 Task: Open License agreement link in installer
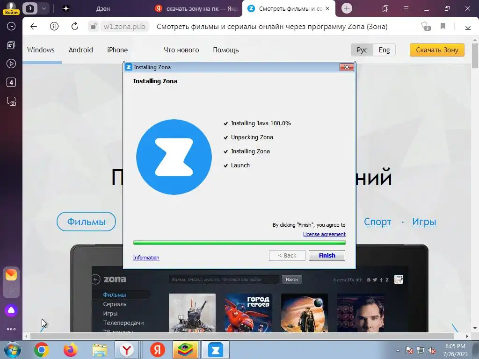pos(324,234)
